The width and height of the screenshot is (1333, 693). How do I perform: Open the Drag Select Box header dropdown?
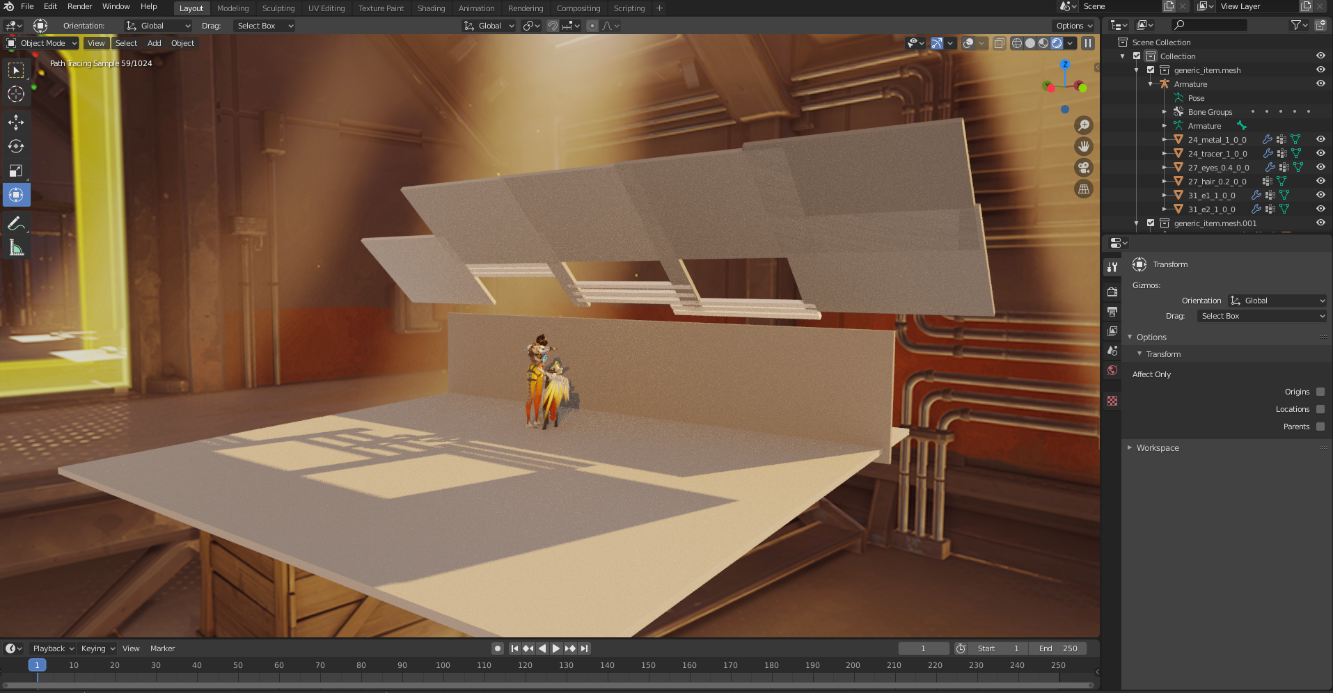pyautogui.click(x=264, y=26)
